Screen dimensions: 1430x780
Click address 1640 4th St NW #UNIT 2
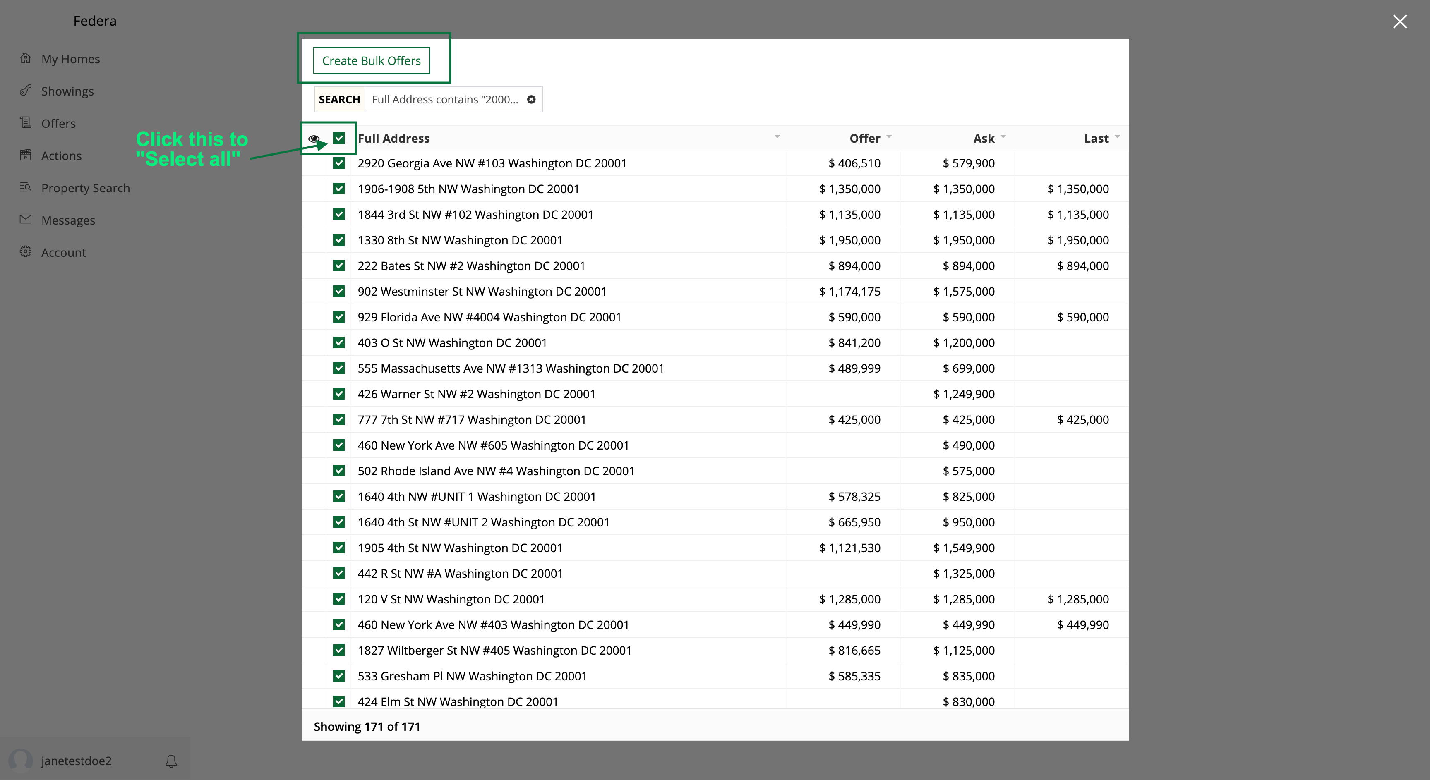pyautogui.click(x=483, y=522)
